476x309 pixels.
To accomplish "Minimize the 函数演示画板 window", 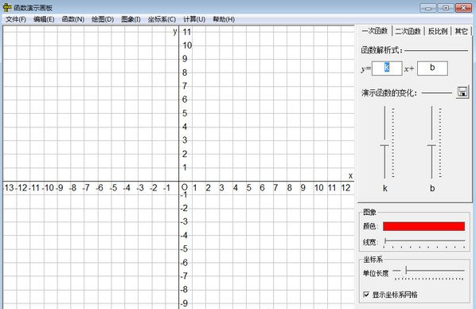I will click(x=428, y=8).
